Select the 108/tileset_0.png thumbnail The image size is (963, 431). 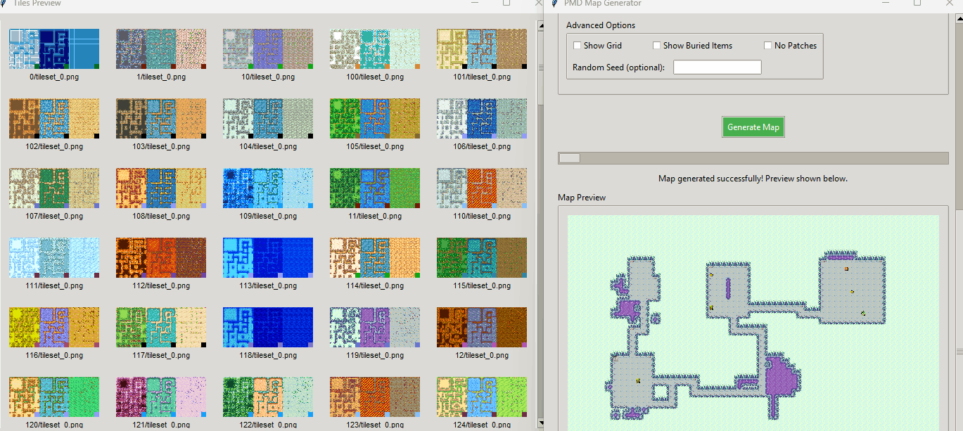coord(161,188)
